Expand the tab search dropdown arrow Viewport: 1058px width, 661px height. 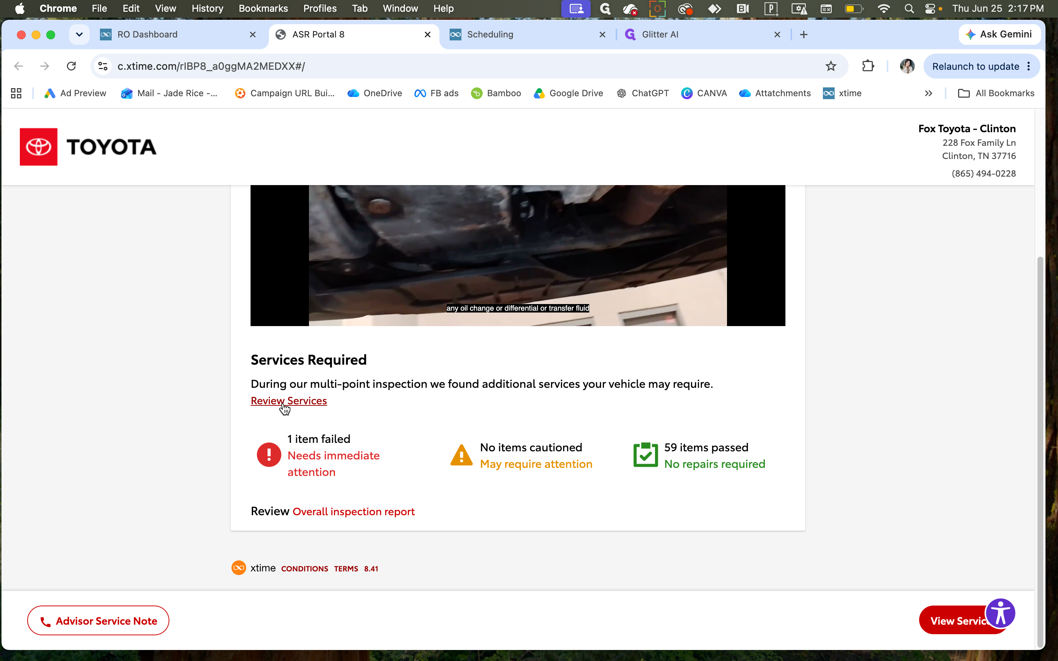[x=79, y=34]
